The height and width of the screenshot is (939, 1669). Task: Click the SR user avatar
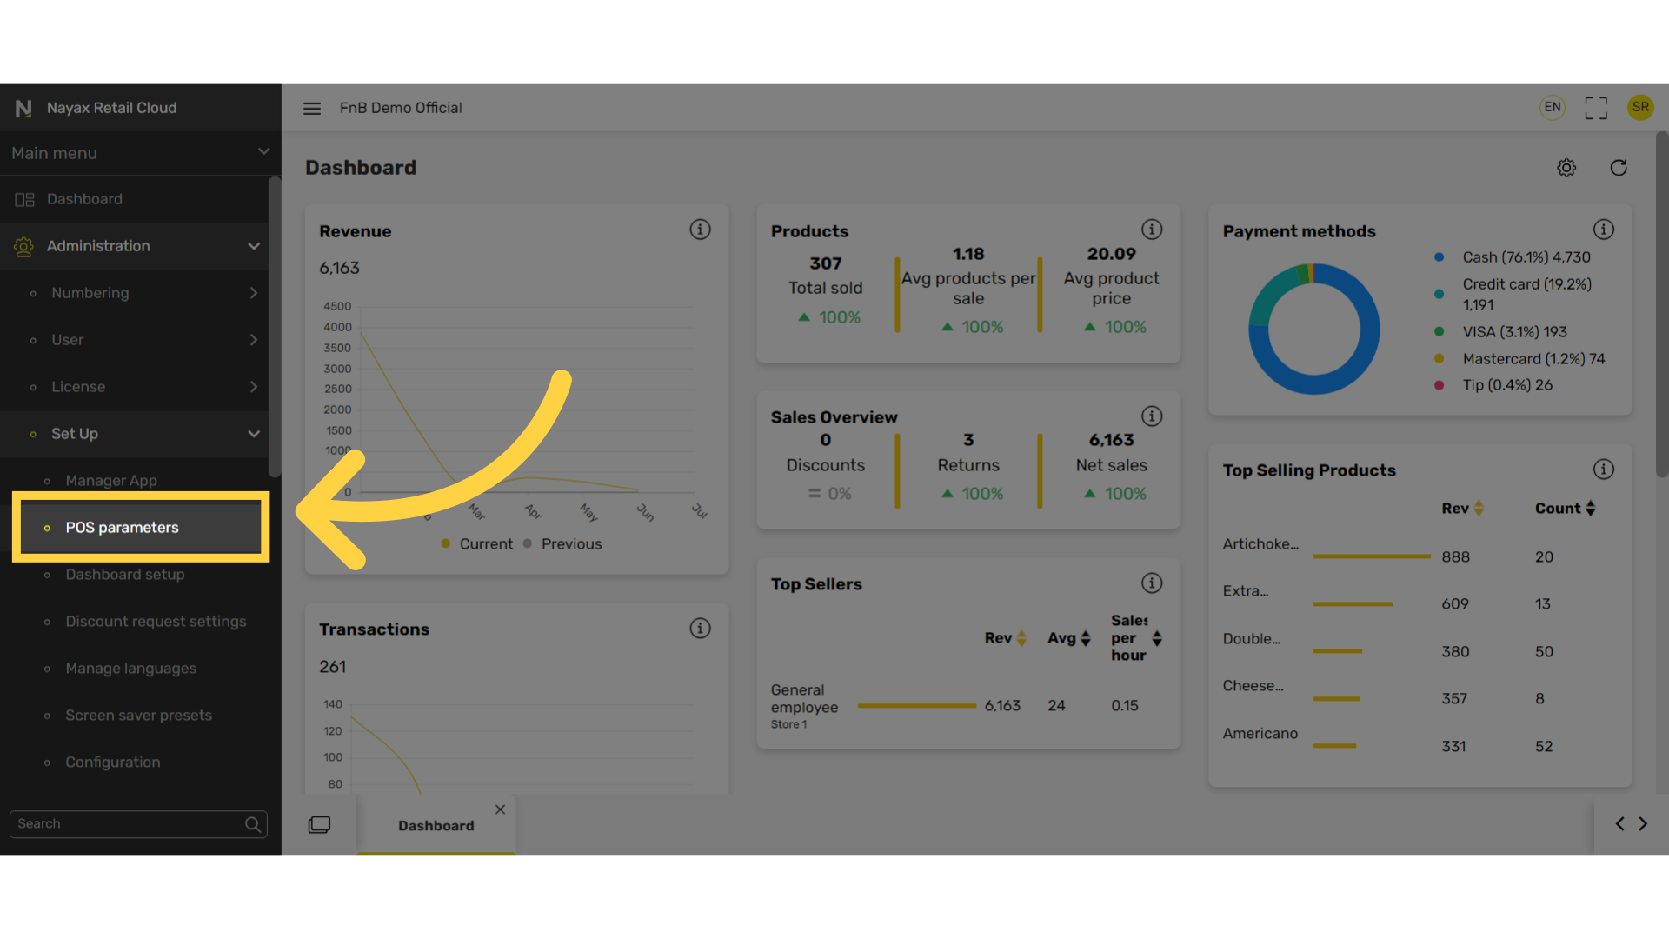[x=1639, y=107]
